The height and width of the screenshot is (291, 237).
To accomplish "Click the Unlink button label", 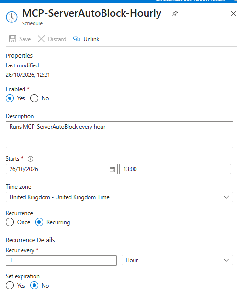I will (x=91, y=39).
